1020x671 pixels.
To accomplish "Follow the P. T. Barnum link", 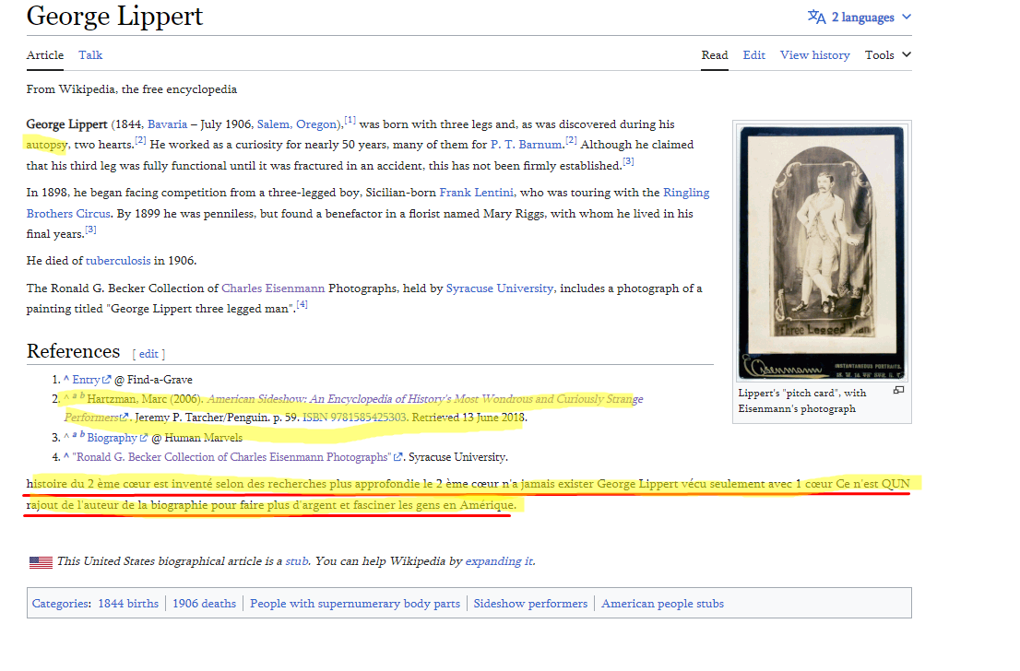I will click(x=526, y=145).
